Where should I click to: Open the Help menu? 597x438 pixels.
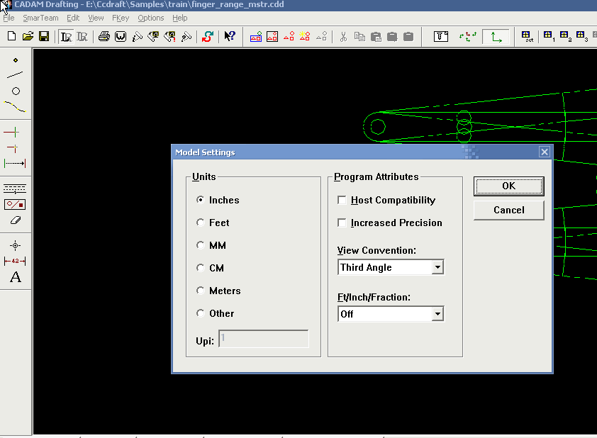coord(179,18)
